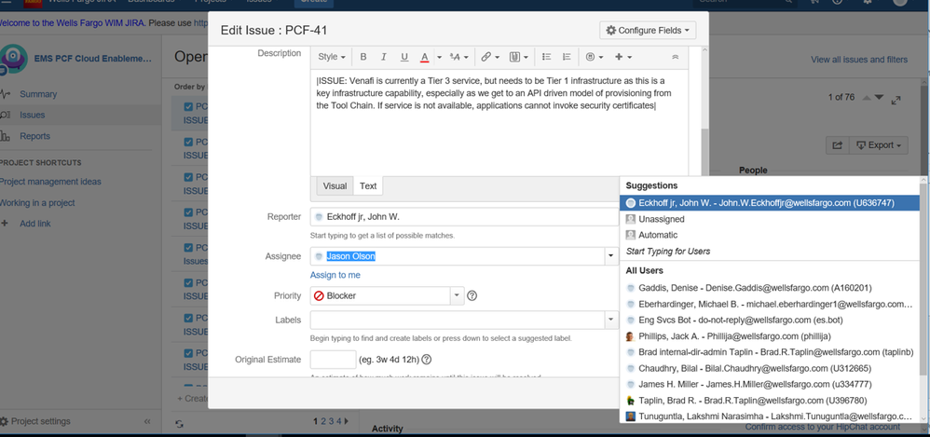Switch editor to Text tab
The height and width of the screenshot is (437, 930).
368,185
